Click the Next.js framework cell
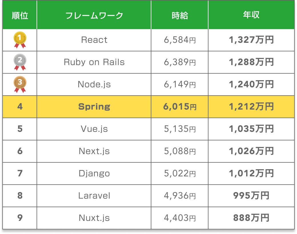The width and height of the screenshot is (297, 234). point(94,151)
